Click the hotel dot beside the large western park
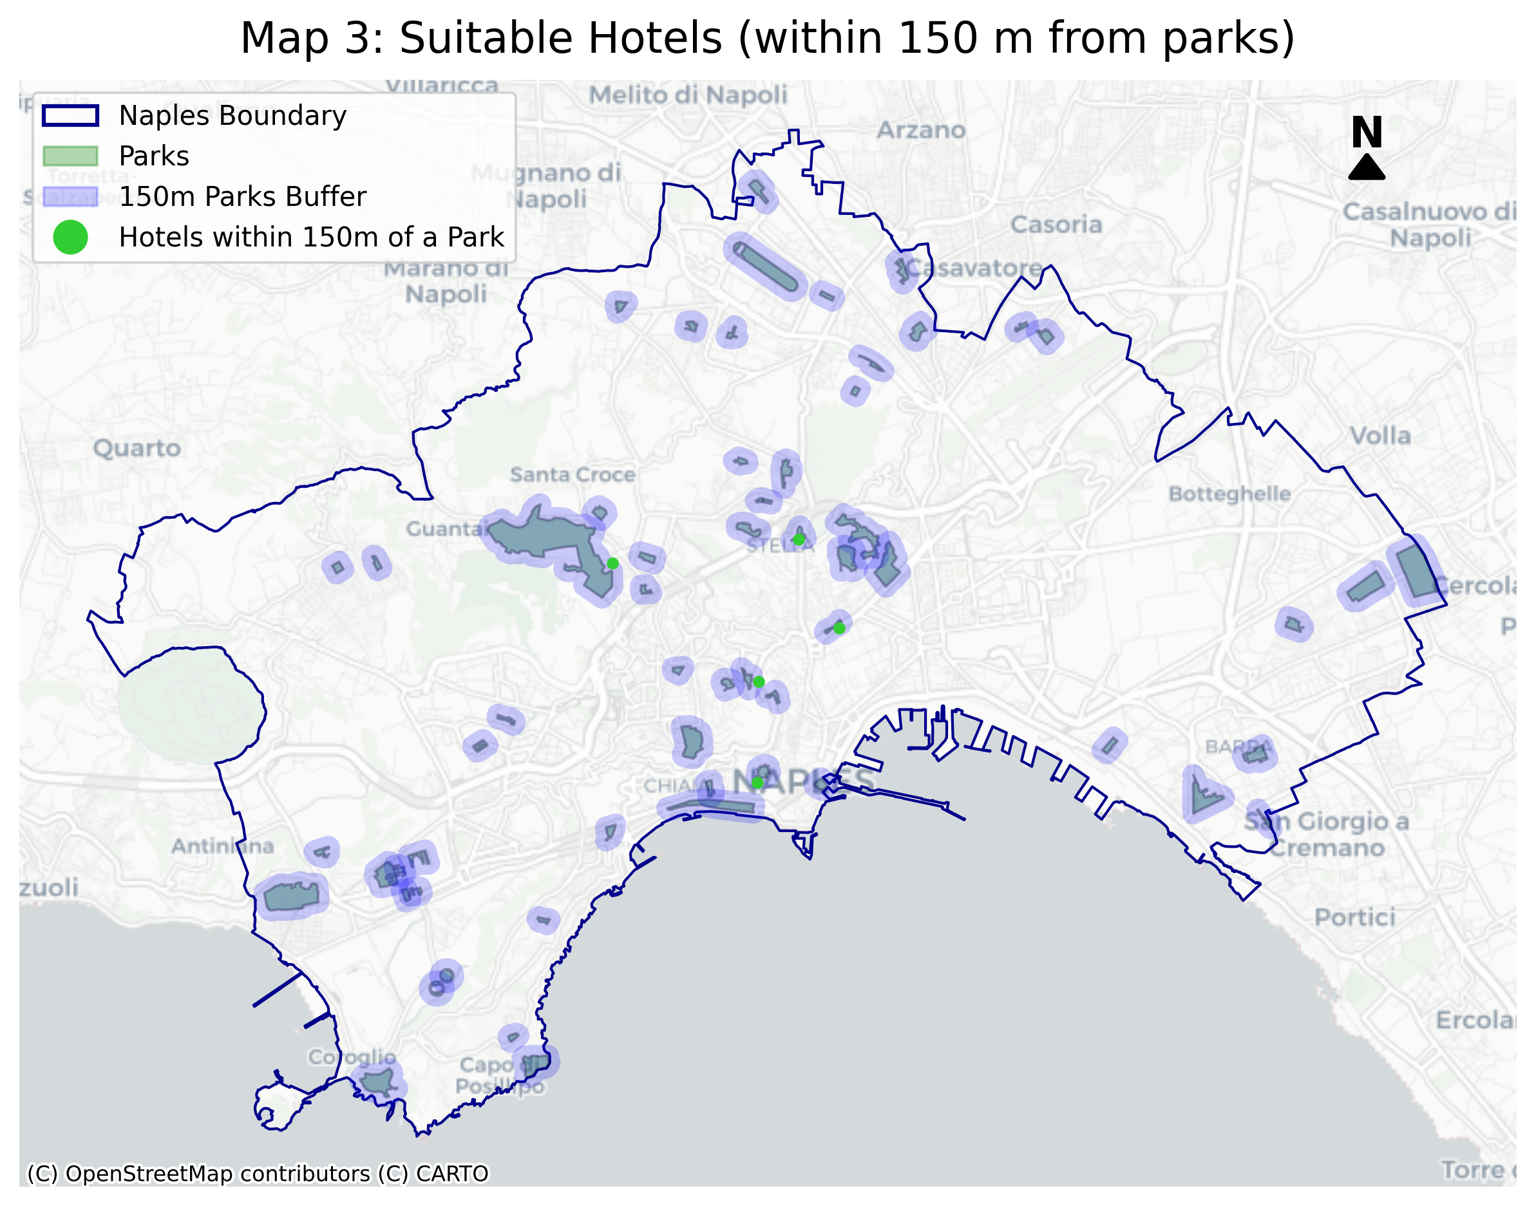The width and height of the screenshot is (1536, 1206). pos(612,564)
